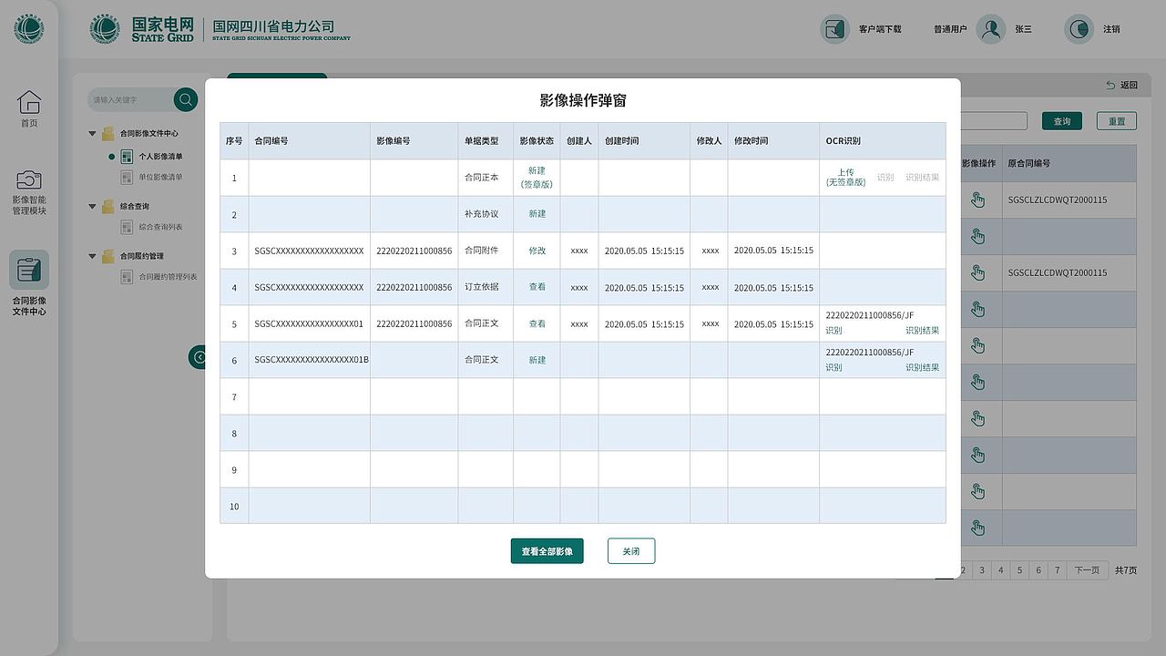Click the 国家电网 header logo
This screenshot has height=656, width=1166.
[x=144, y=29]
